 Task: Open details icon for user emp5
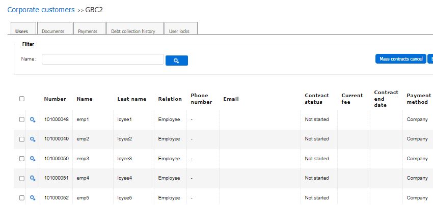[33, 197]
